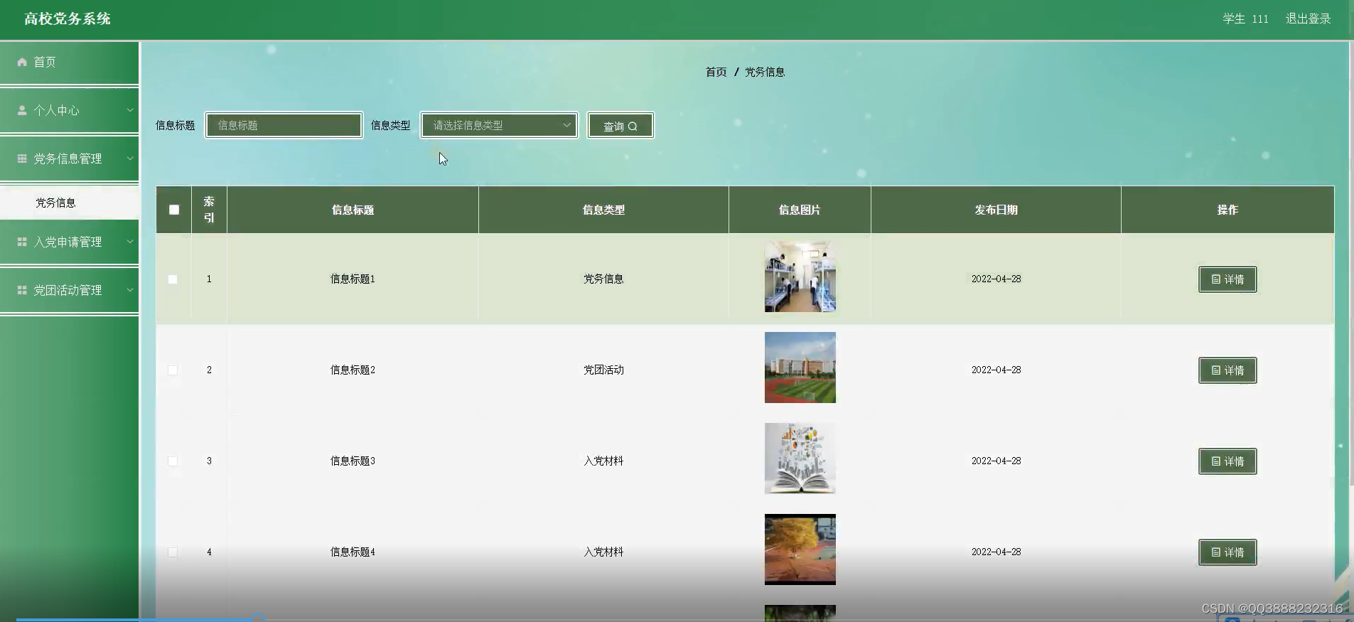Click the campus field thumbnail in row 2
Viewport: 1354px width, 622px height.
click(800, 368)
